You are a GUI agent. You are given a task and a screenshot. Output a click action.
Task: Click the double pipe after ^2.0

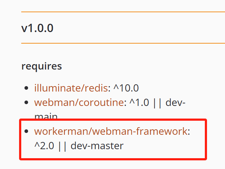(x=62, y=146)
